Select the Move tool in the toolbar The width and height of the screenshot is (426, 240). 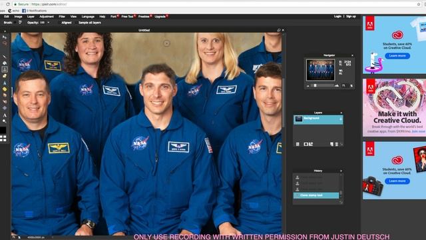pos(5,37)
